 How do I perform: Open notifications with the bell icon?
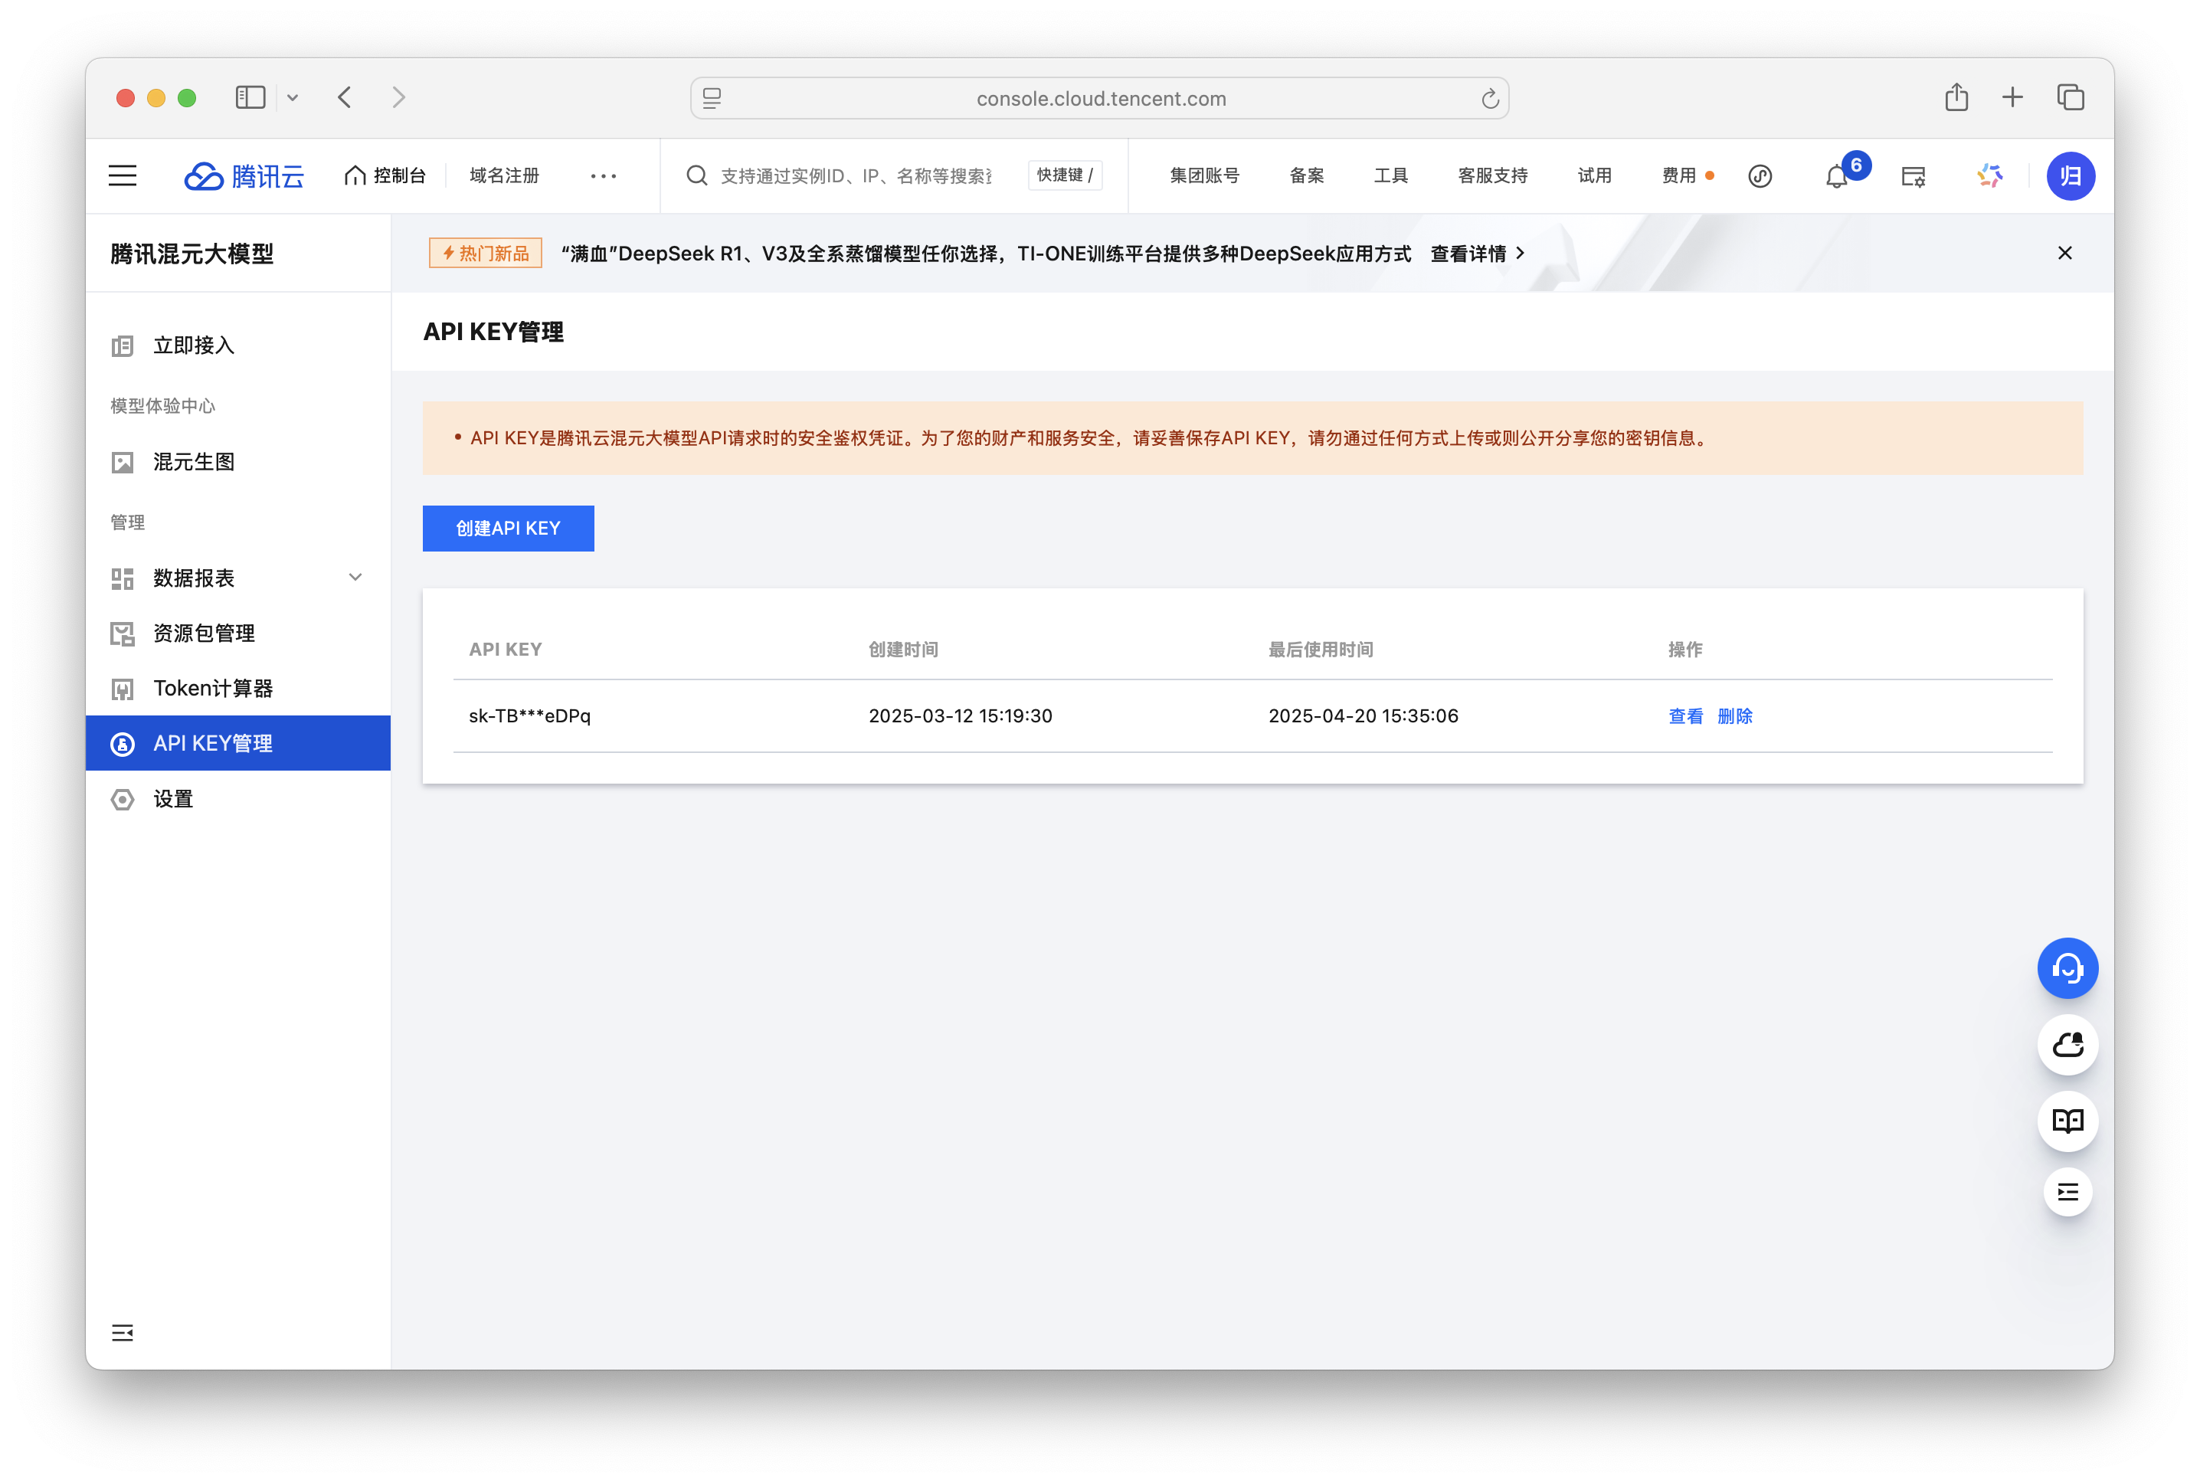pyautogui.click(x=1836, y=176)
